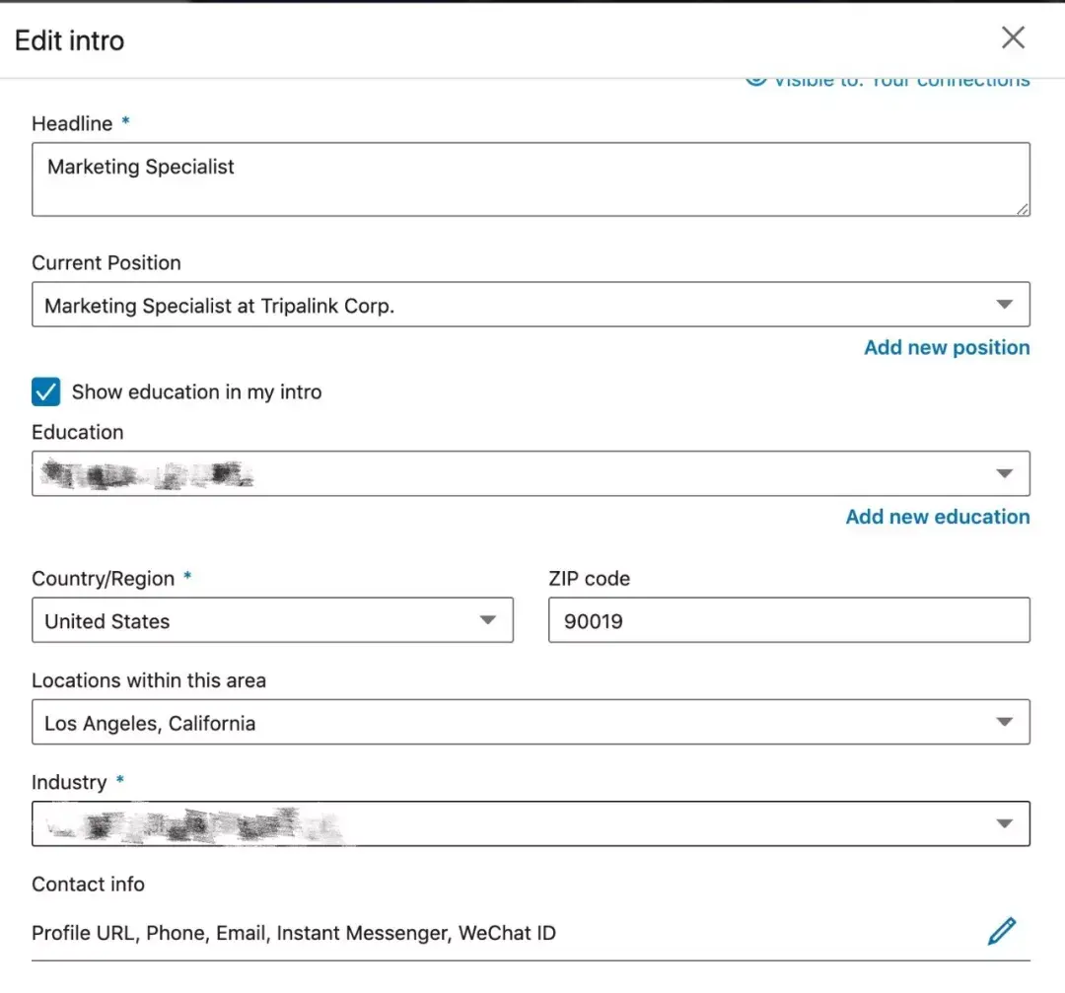Viewport: 1065px width, 993px height.
Task: Open the Education dropdown
Action: pyautogui.click(x=1004, y=474)
